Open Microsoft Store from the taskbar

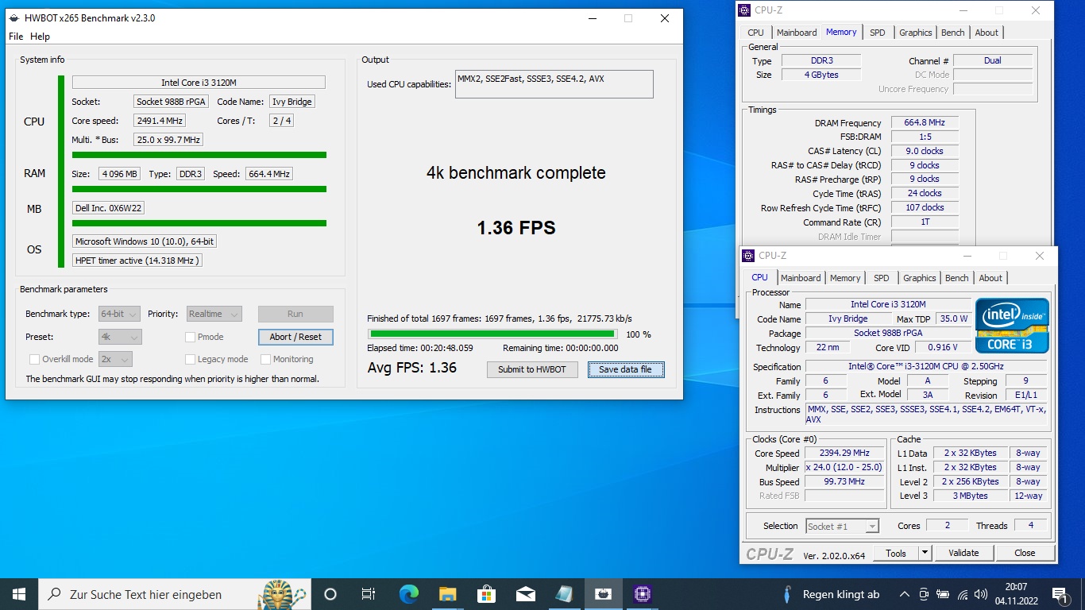click(486, 594)
